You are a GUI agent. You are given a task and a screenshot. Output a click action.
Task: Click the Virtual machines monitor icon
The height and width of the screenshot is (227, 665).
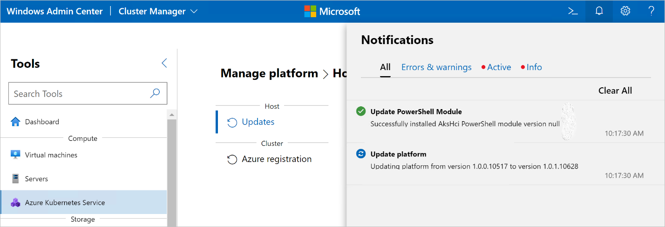[x=15, y=155]
